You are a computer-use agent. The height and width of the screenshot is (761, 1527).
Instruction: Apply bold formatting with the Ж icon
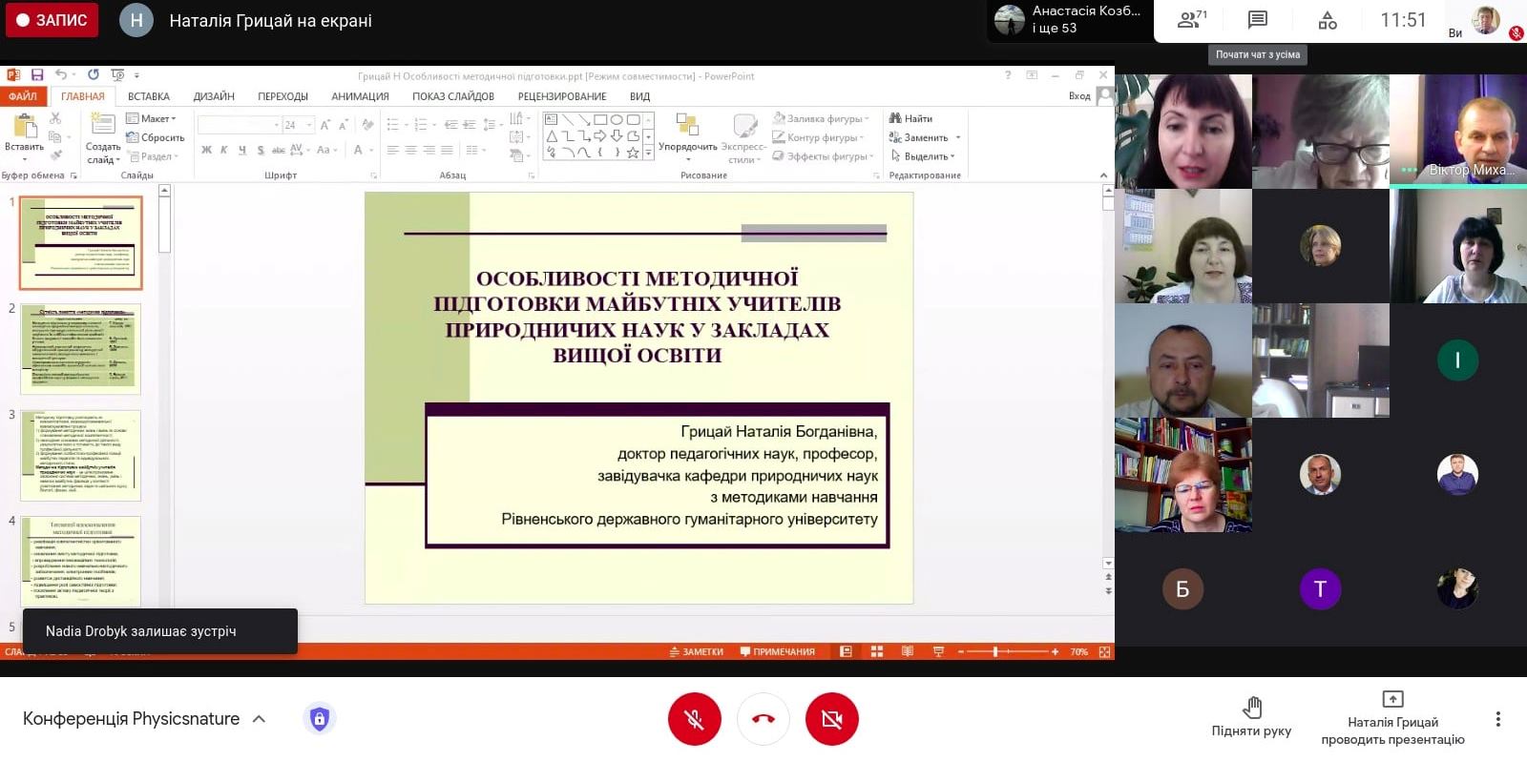click(x=206, y=150)
